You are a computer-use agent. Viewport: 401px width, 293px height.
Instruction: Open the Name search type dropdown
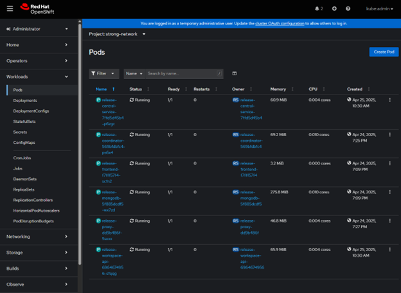pos(134,74)
